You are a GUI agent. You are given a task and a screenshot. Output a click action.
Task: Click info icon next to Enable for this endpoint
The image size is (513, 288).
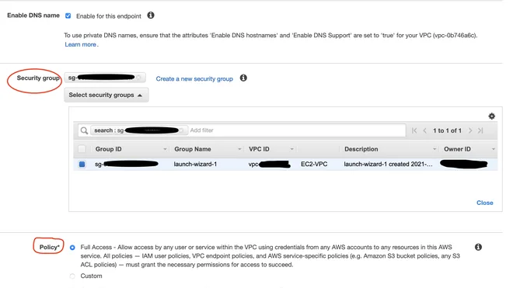pos(151,16)
